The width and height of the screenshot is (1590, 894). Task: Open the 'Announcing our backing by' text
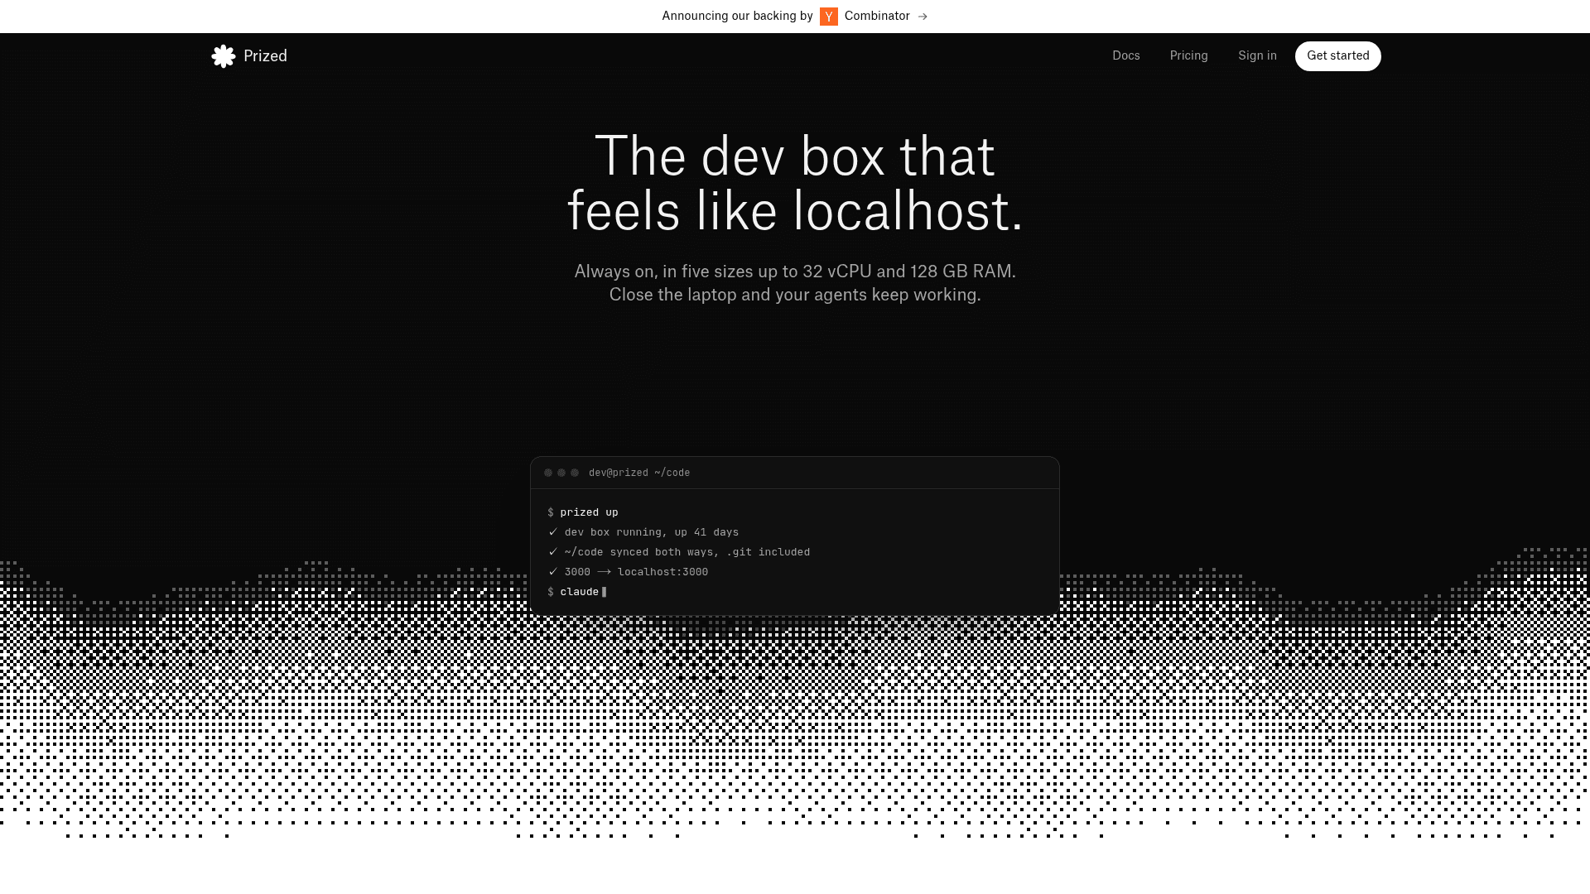(737, 16)
